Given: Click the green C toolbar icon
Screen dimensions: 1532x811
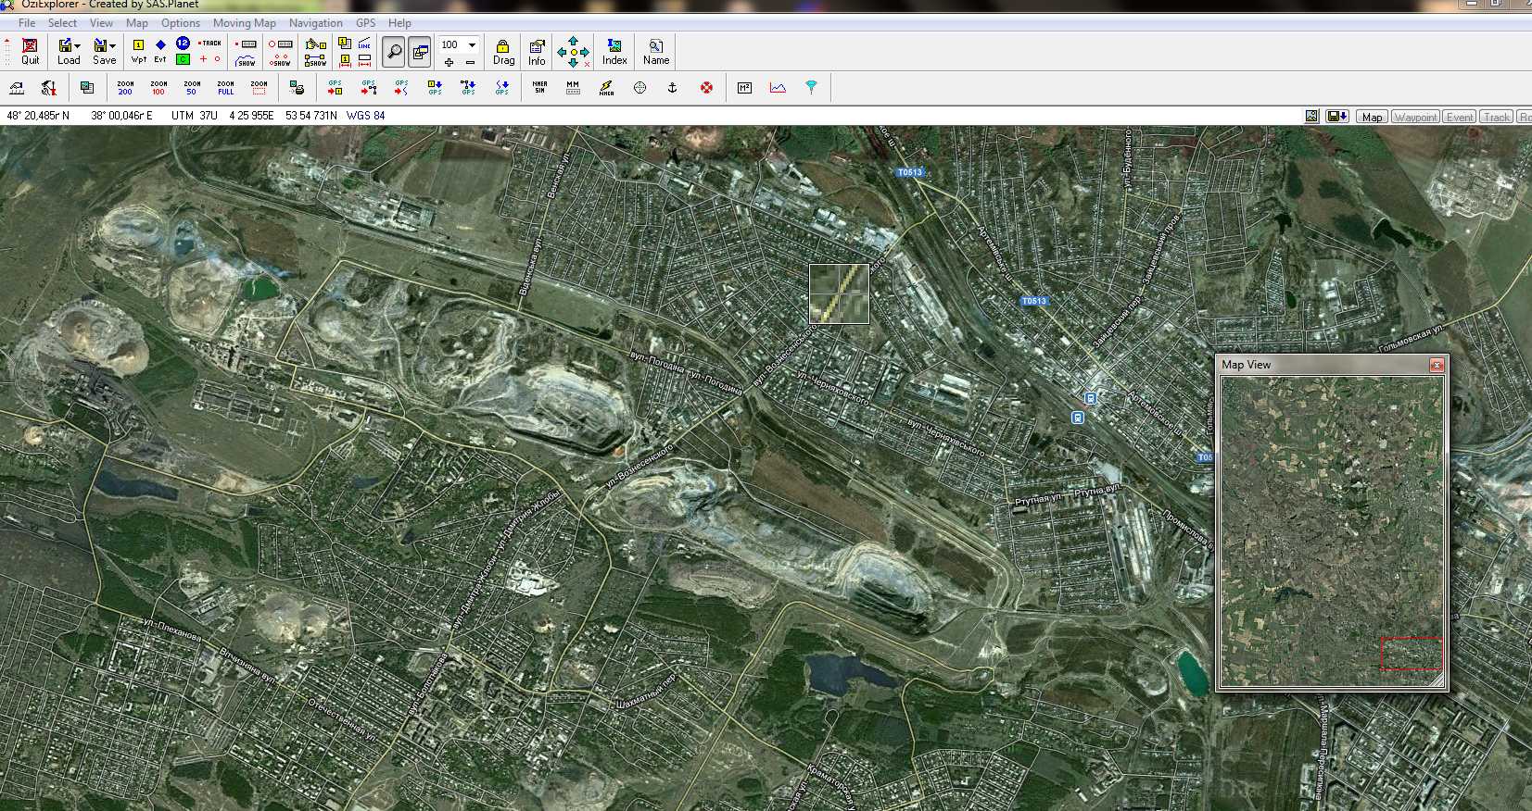Looking at the screenshot, I should pyautogui.click(x=183, y=60).
